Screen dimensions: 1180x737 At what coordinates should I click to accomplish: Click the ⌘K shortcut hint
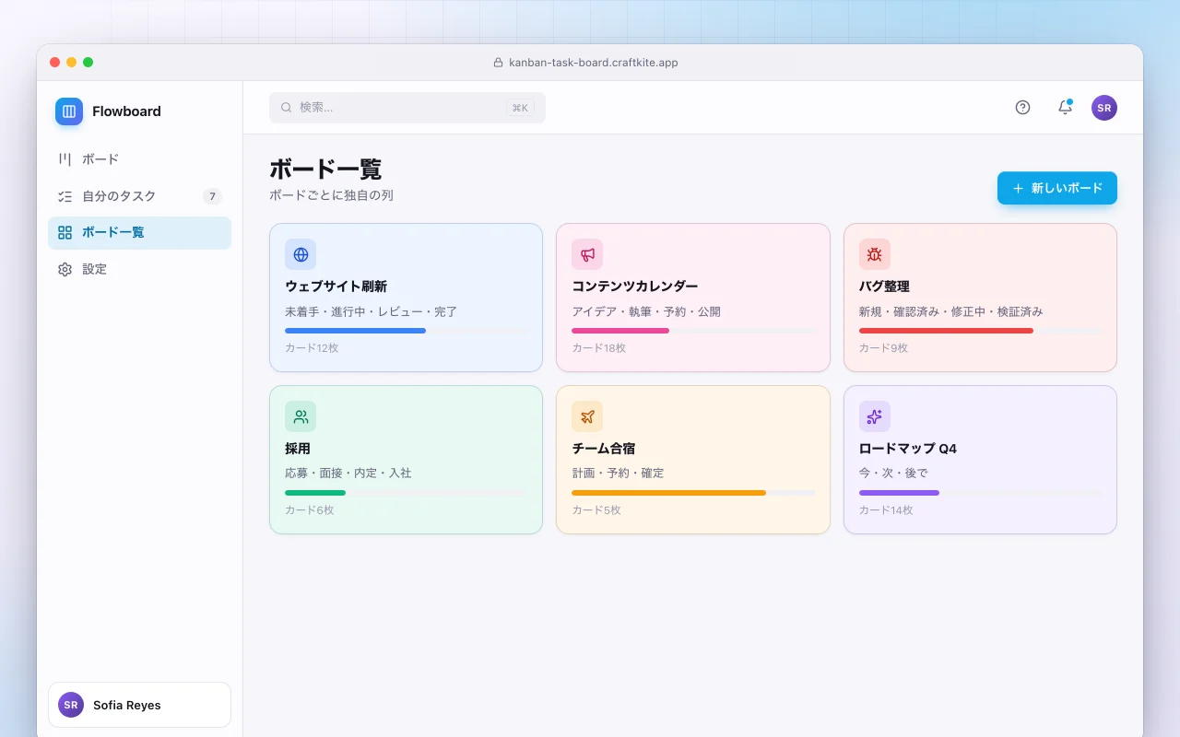click(x=520, y=108)
